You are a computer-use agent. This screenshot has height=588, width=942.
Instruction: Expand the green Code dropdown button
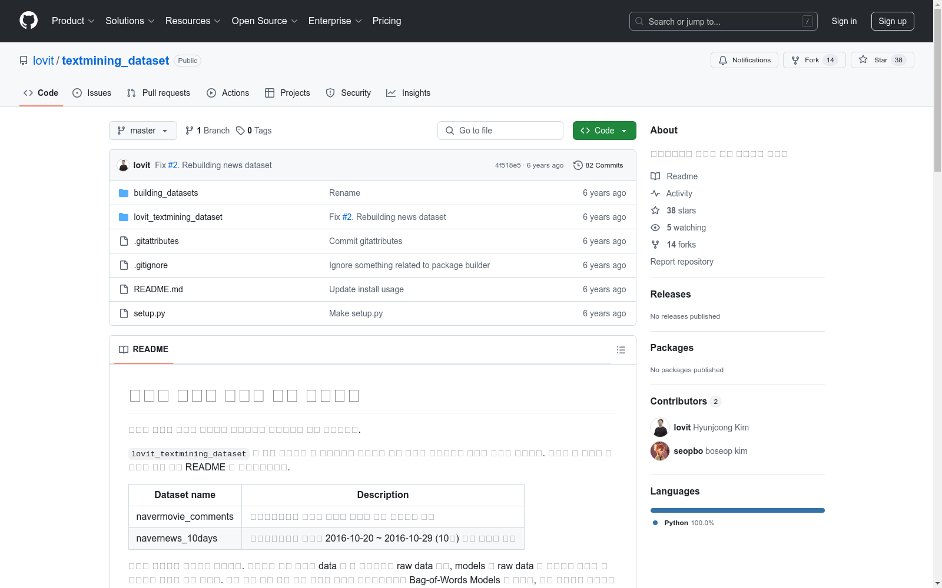point(604,131)
